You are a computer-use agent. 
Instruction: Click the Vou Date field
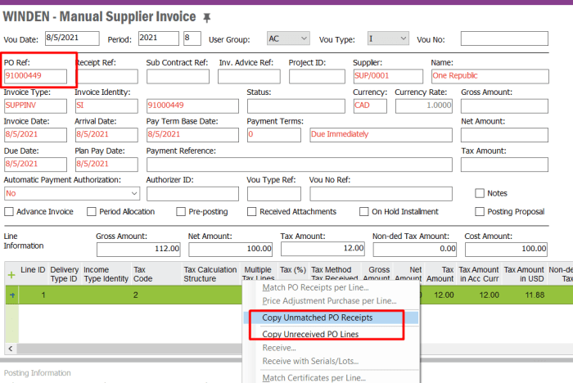point(72,38)
